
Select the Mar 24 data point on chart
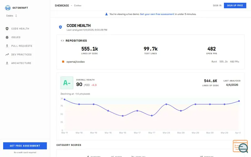coord(166,104)
